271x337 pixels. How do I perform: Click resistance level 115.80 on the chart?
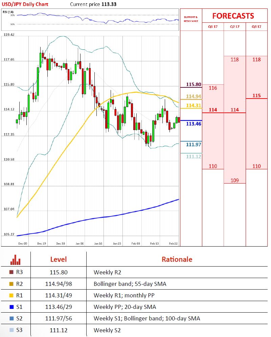point(194,84)
